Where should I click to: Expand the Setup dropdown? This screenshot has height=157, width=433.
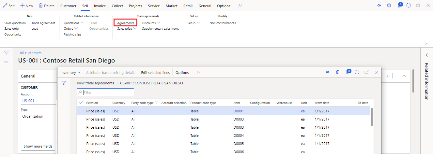[194, 23]
